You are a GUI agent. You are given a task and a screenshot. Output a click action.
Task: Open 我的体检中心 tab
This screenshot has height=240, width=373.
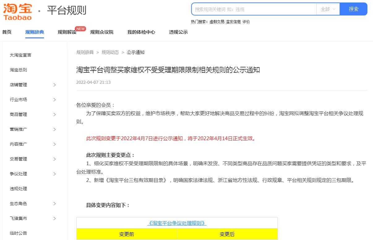coord(141,32)
